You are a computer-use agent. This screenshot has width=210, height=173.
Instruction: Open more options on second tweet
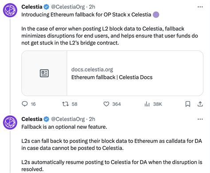coord(200,119)
